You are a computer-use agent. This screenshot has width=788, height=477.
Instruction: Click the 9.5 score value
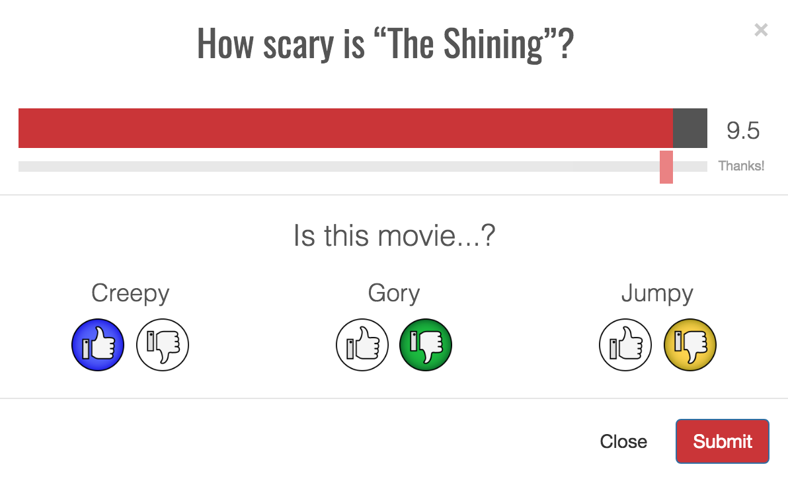click(743, 131)
